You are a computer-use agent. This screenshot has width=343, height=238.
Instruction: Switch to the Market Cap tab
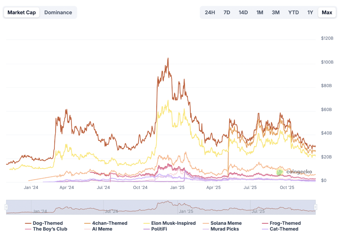click(21, 12)
